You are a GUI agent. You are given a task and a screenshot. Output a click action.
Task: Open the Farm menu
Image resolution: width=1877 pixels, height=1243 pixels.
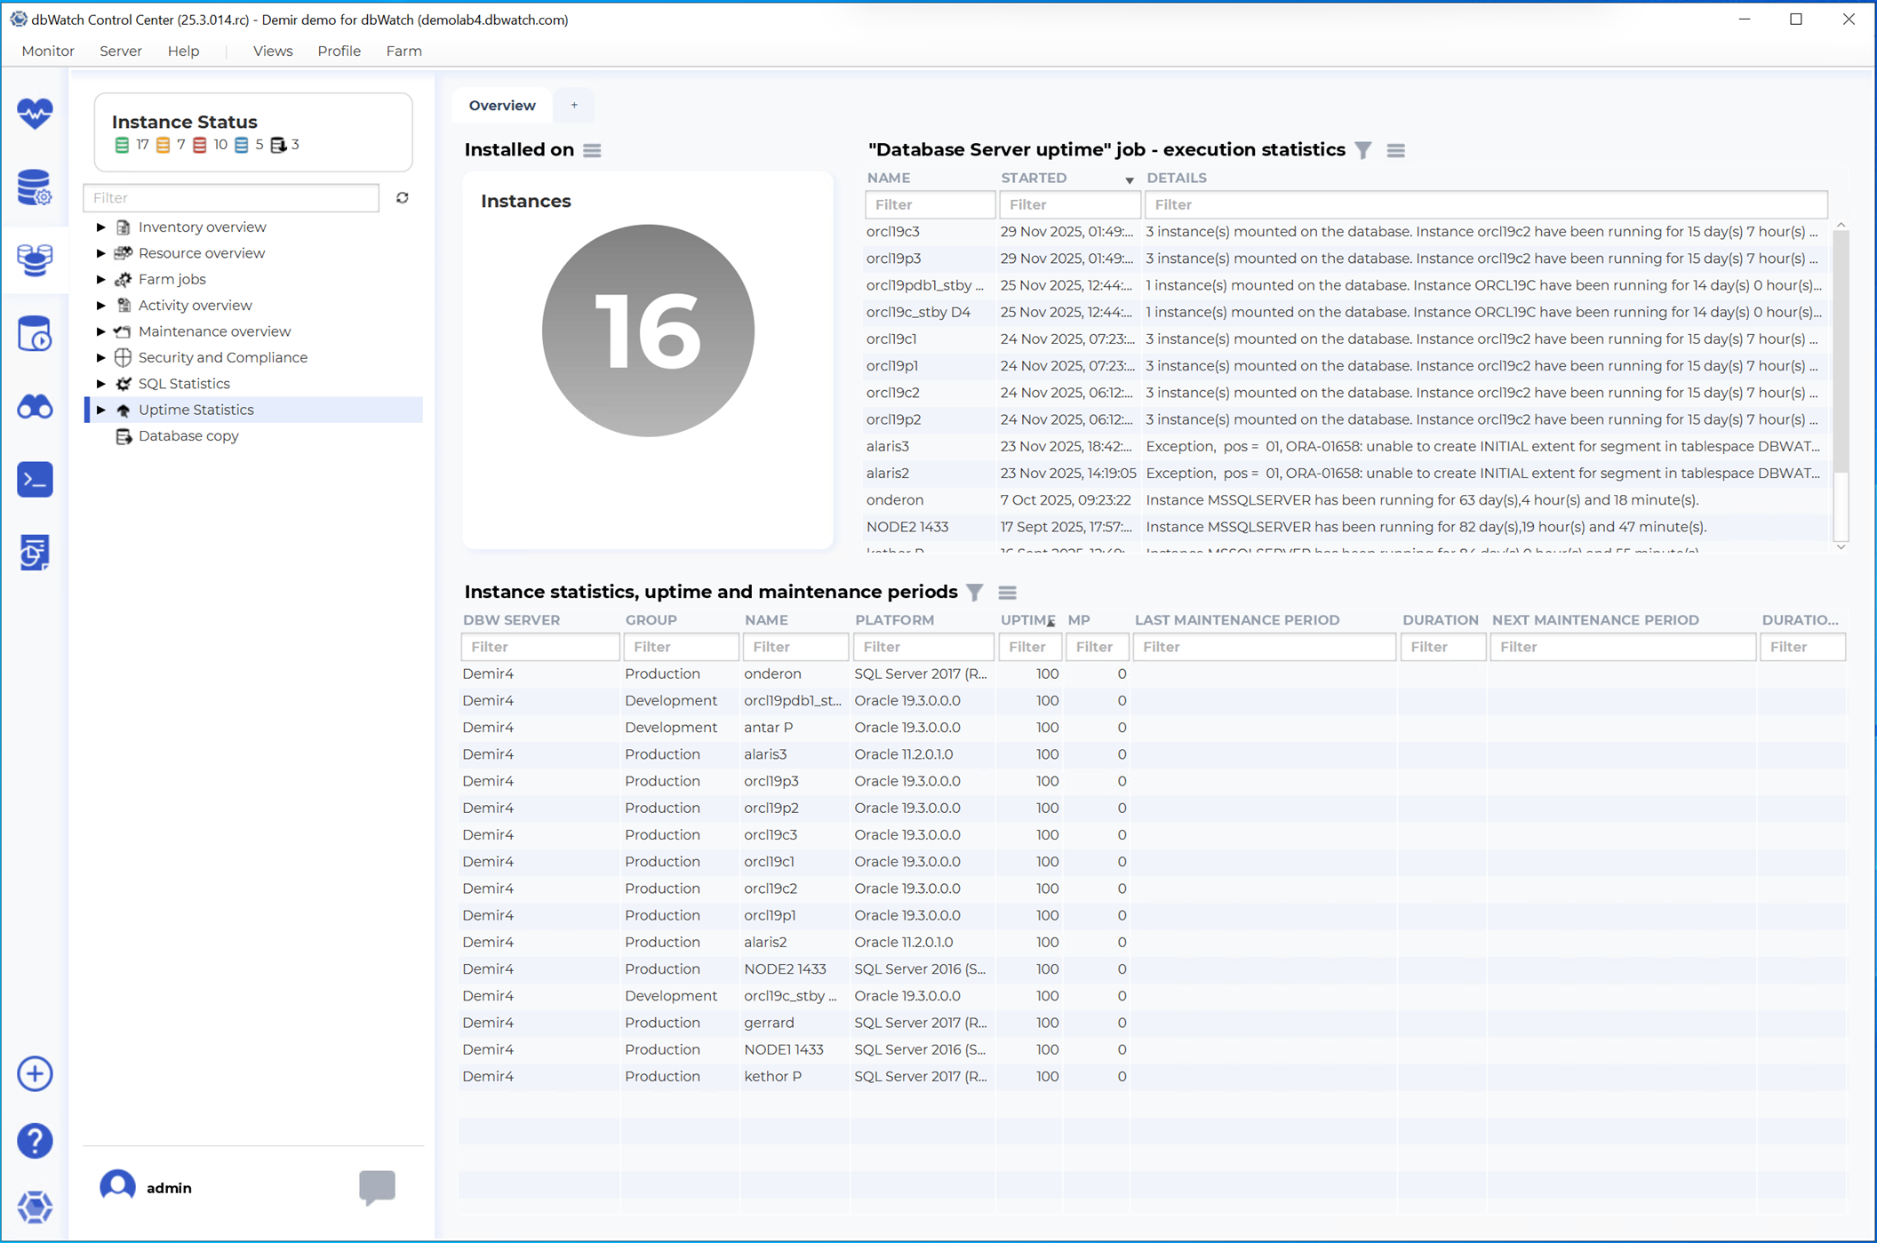point(403,51)
